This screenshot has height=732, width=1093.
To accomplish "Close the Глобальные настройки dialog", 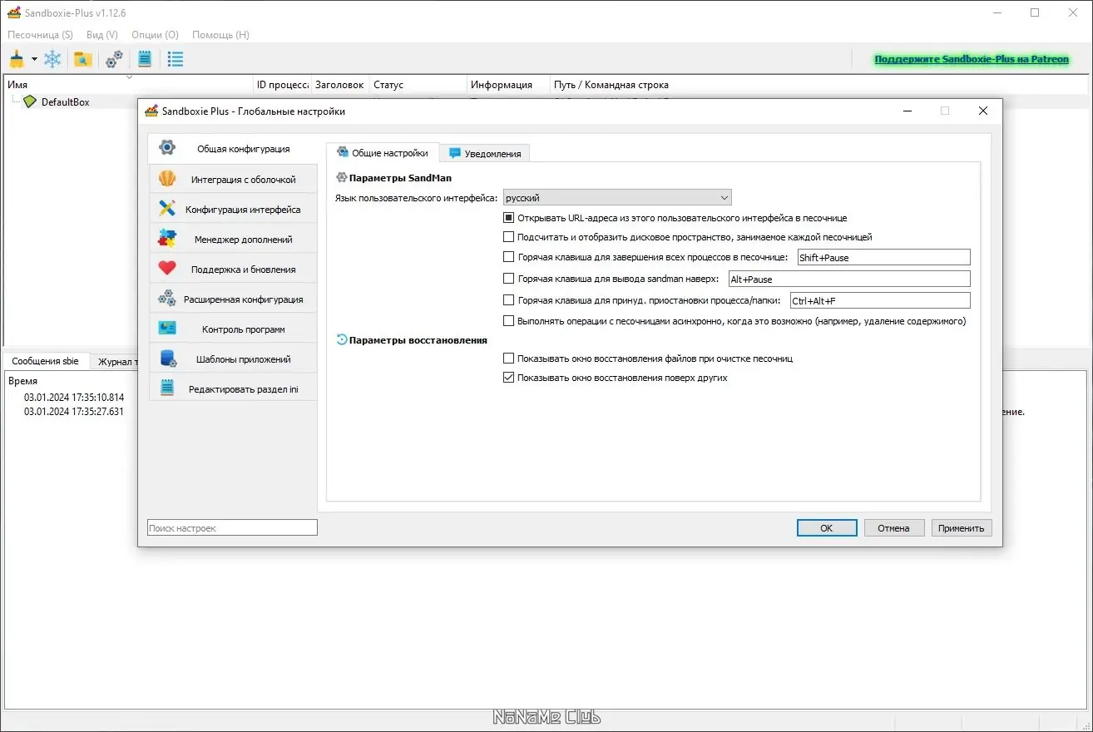I will pos(983,111).
